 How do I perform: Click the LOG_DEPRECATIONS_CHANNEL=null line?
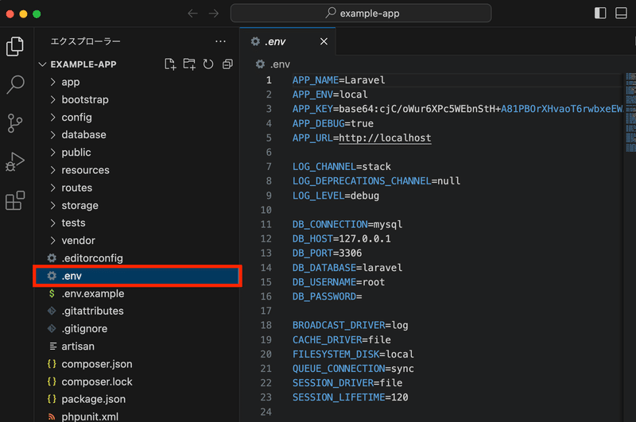tap(376, 180)
